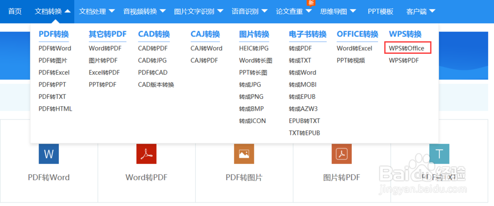Viewport: 494px width, 206px height.
Task: Collapse the 文档转换 menu arrow
Action: tap(67, 12)
